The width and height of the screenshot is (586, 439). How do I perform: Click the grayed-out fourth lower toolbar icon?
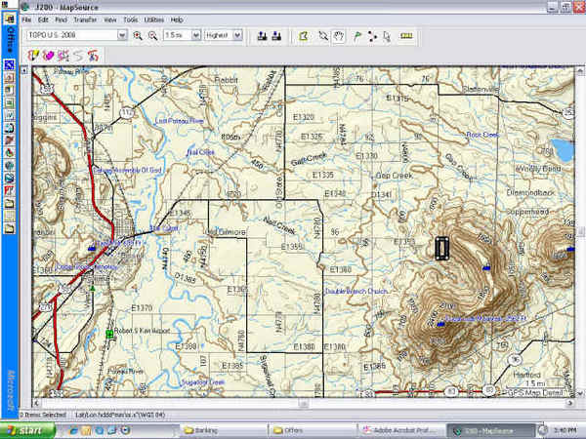pyautogui.click(x=78, y=56)
